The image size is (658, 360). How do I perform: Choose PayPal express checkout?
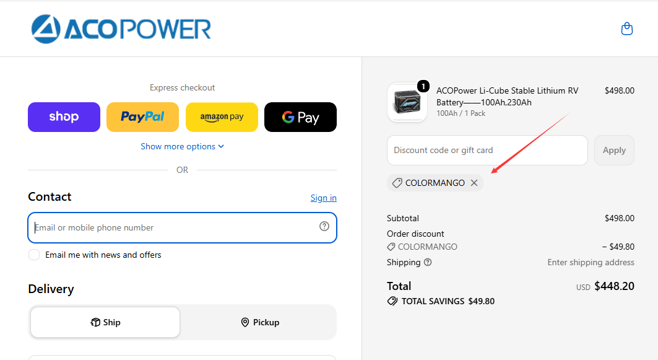click(142, 116)
